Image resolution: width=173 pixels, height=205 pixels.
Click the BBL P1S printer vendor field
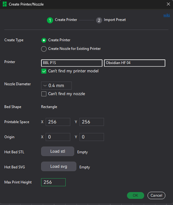point(72,63)
